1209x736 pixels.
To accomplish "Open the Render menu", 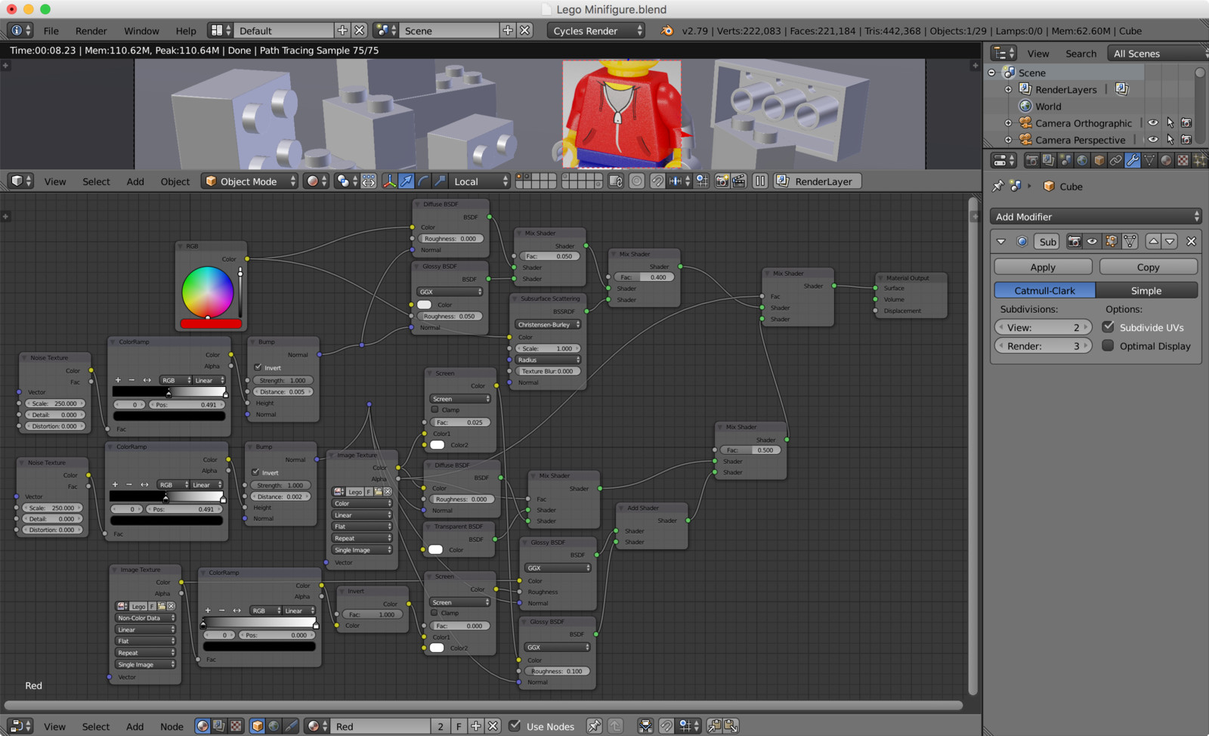I will tap(91, 31).
